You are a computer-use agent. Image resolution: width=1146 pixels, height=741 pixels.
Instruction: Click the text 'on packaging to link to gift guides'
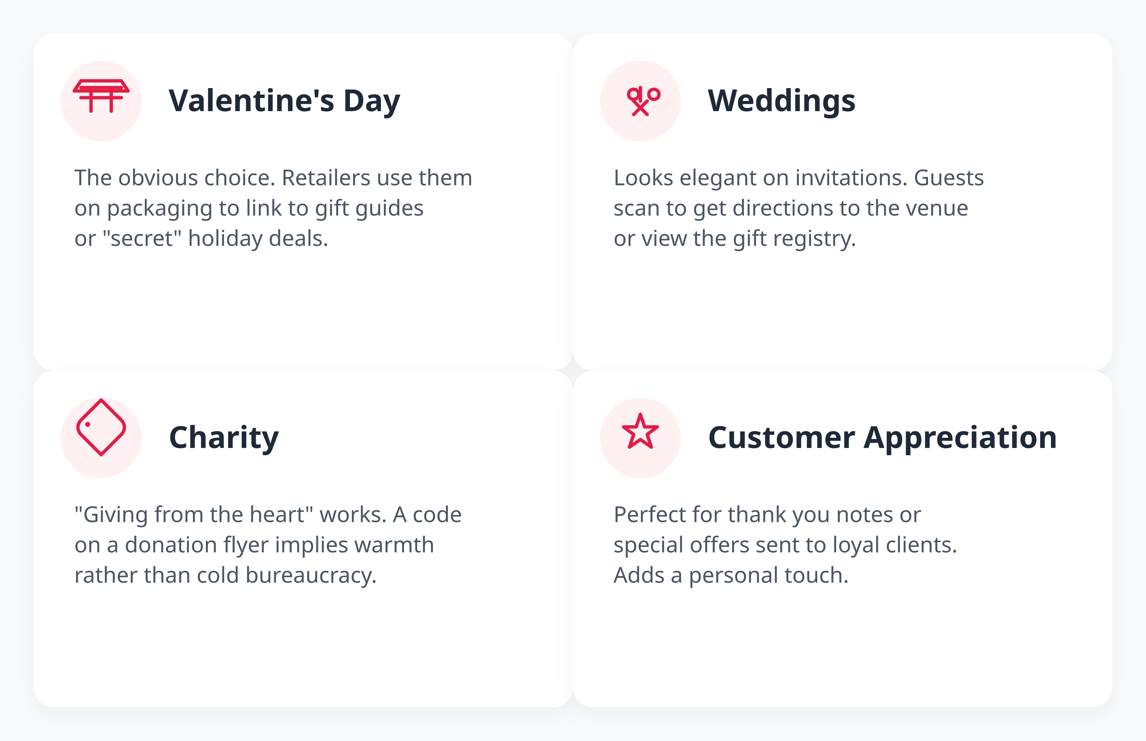(248, 208)
